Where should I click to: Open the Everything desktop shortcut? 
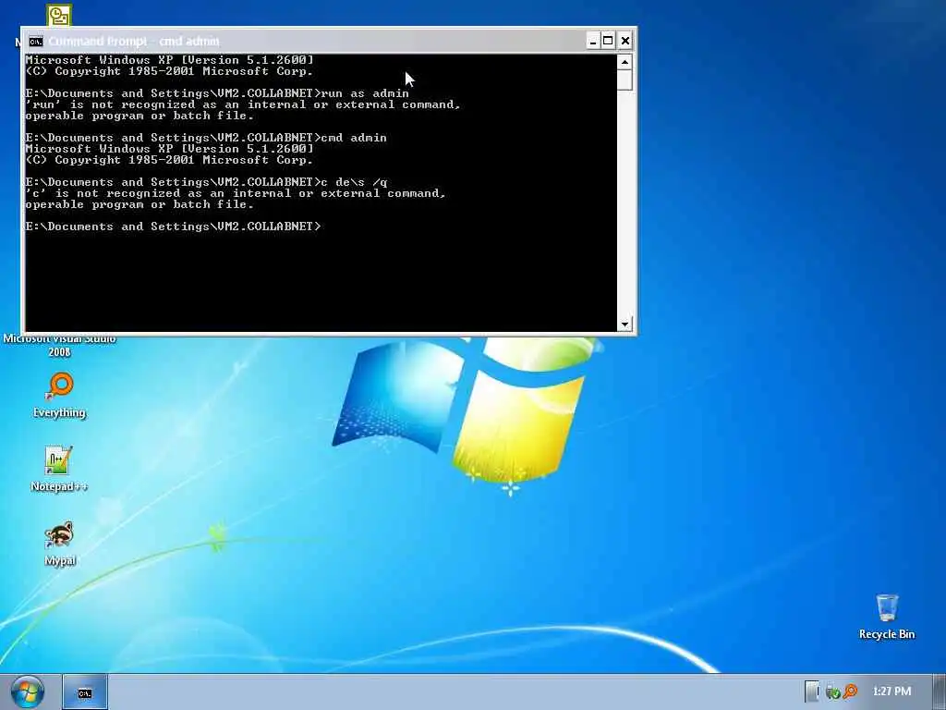pyautogui.click(x=59, y=396)
